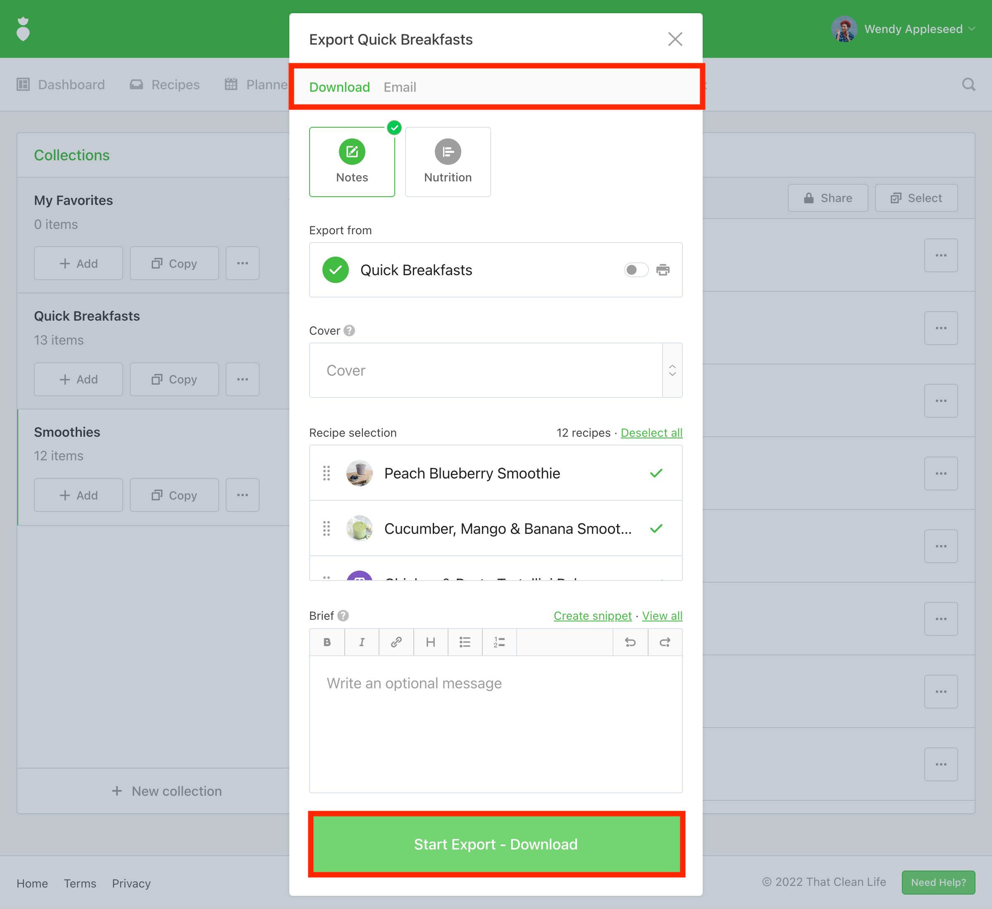Image resolution: width=992 pixels, height=909 pixels.
Task: Click the Italic formatting icon
Action: (362, 642)
